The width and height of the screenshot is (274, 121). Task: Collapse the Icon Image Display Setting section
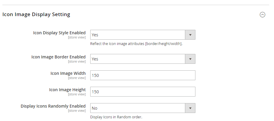(262, 15)
